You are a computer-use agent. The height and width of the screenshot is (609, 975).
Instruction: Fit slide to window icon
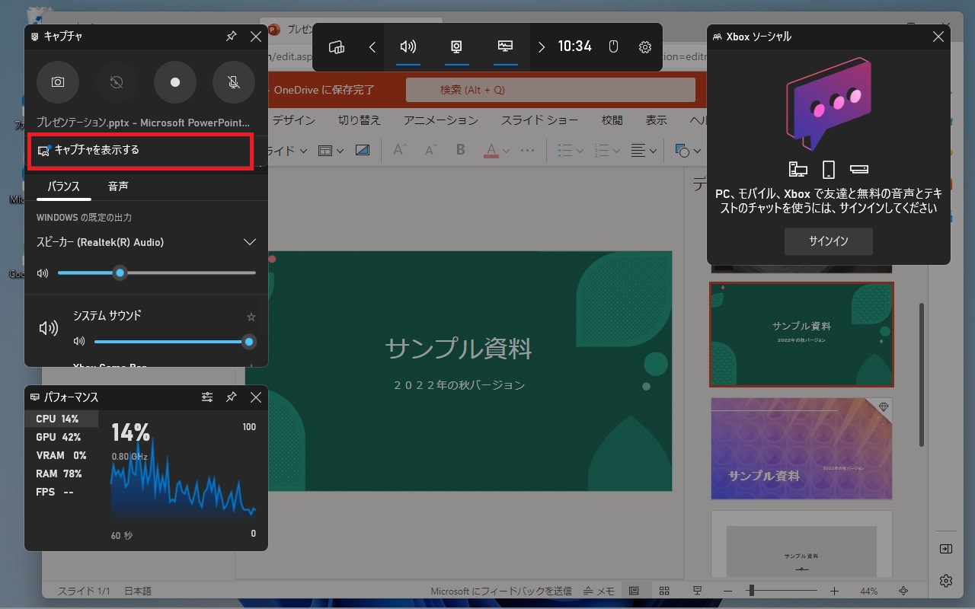pyautogui.click(x=903, y=591)
